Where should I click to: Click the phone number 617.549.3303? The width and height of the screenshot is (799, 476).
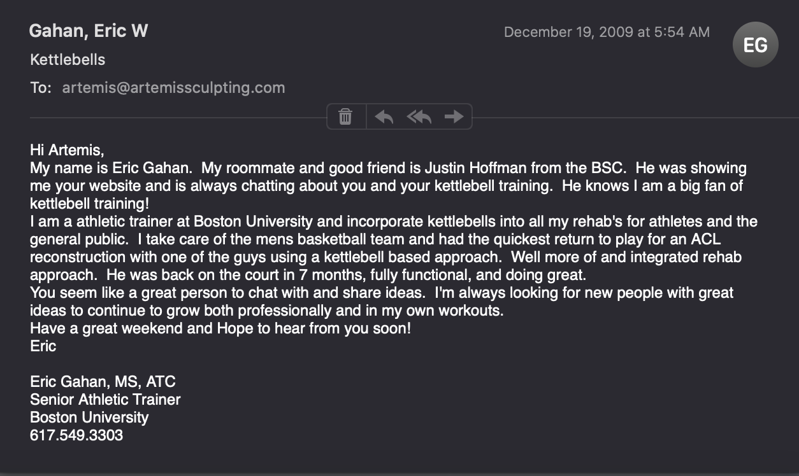[76, 435]
